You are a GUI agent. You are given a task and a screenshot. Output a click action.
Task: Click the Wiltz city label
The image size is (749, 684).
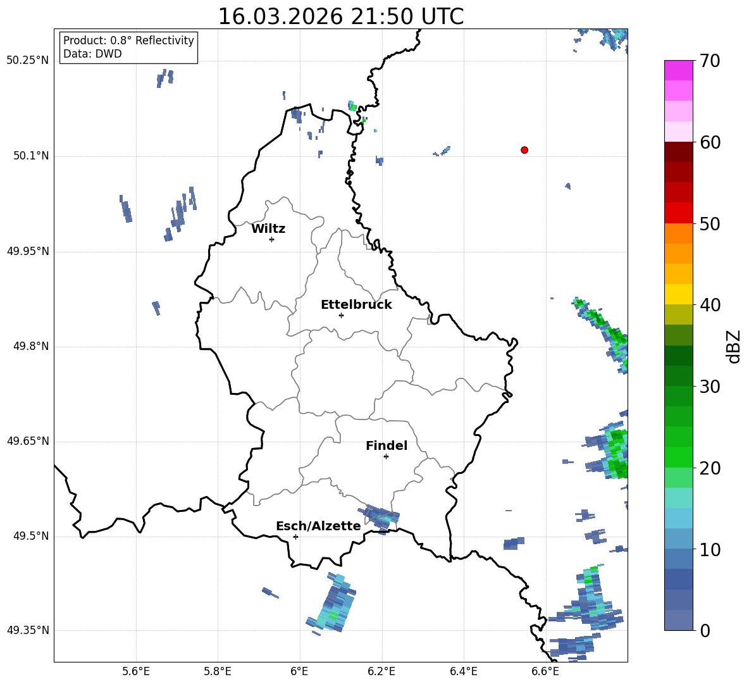[268, 229]
